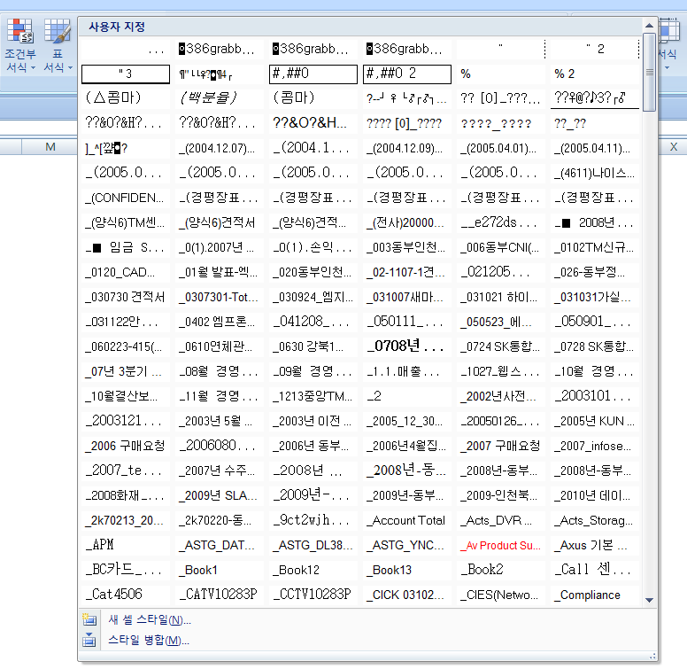
Task: Select the '_(2005.04.01)...' style
Action: click(x=501, y=148)
